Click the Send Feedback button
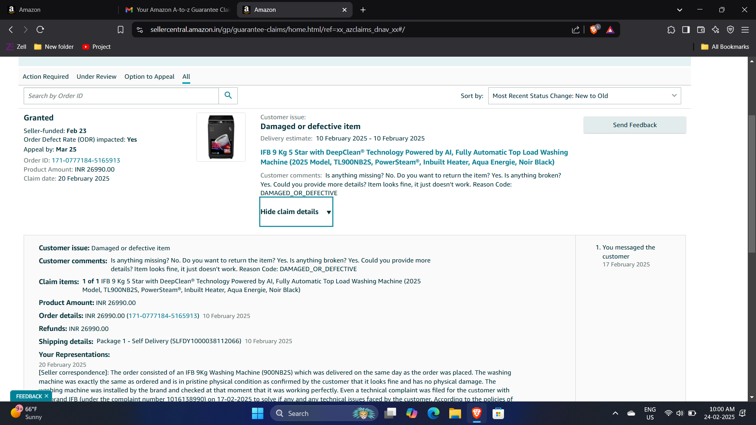Image resolution: width=756 pixels, height=425 pixels. 635,125
